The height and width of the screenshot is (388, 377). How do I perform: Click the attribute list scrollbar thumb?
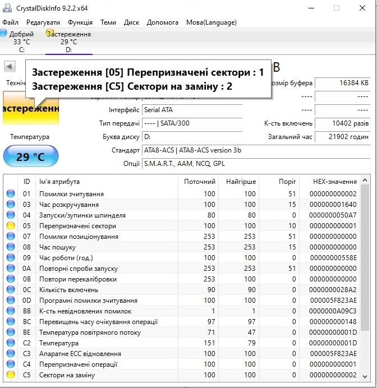click(365, 258)
